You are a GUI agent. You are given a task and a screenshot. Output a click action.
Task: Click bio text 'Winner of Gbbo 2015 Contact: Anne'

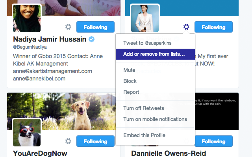click(x=58, y=56)
